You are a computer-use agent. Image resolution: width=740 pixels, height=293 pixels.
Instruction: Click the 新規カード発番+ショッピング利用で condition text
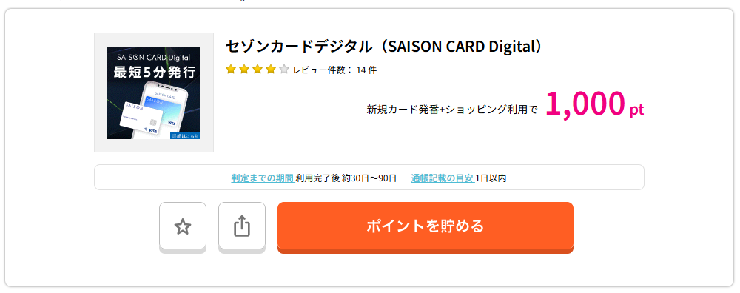click(x=452, y=110)
